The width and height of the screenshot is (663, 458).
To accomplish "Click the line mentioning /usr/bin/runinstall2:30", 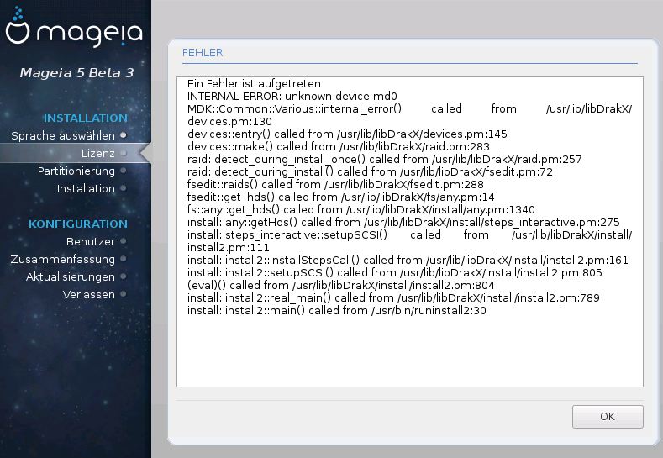I will (x=337, y=311).
